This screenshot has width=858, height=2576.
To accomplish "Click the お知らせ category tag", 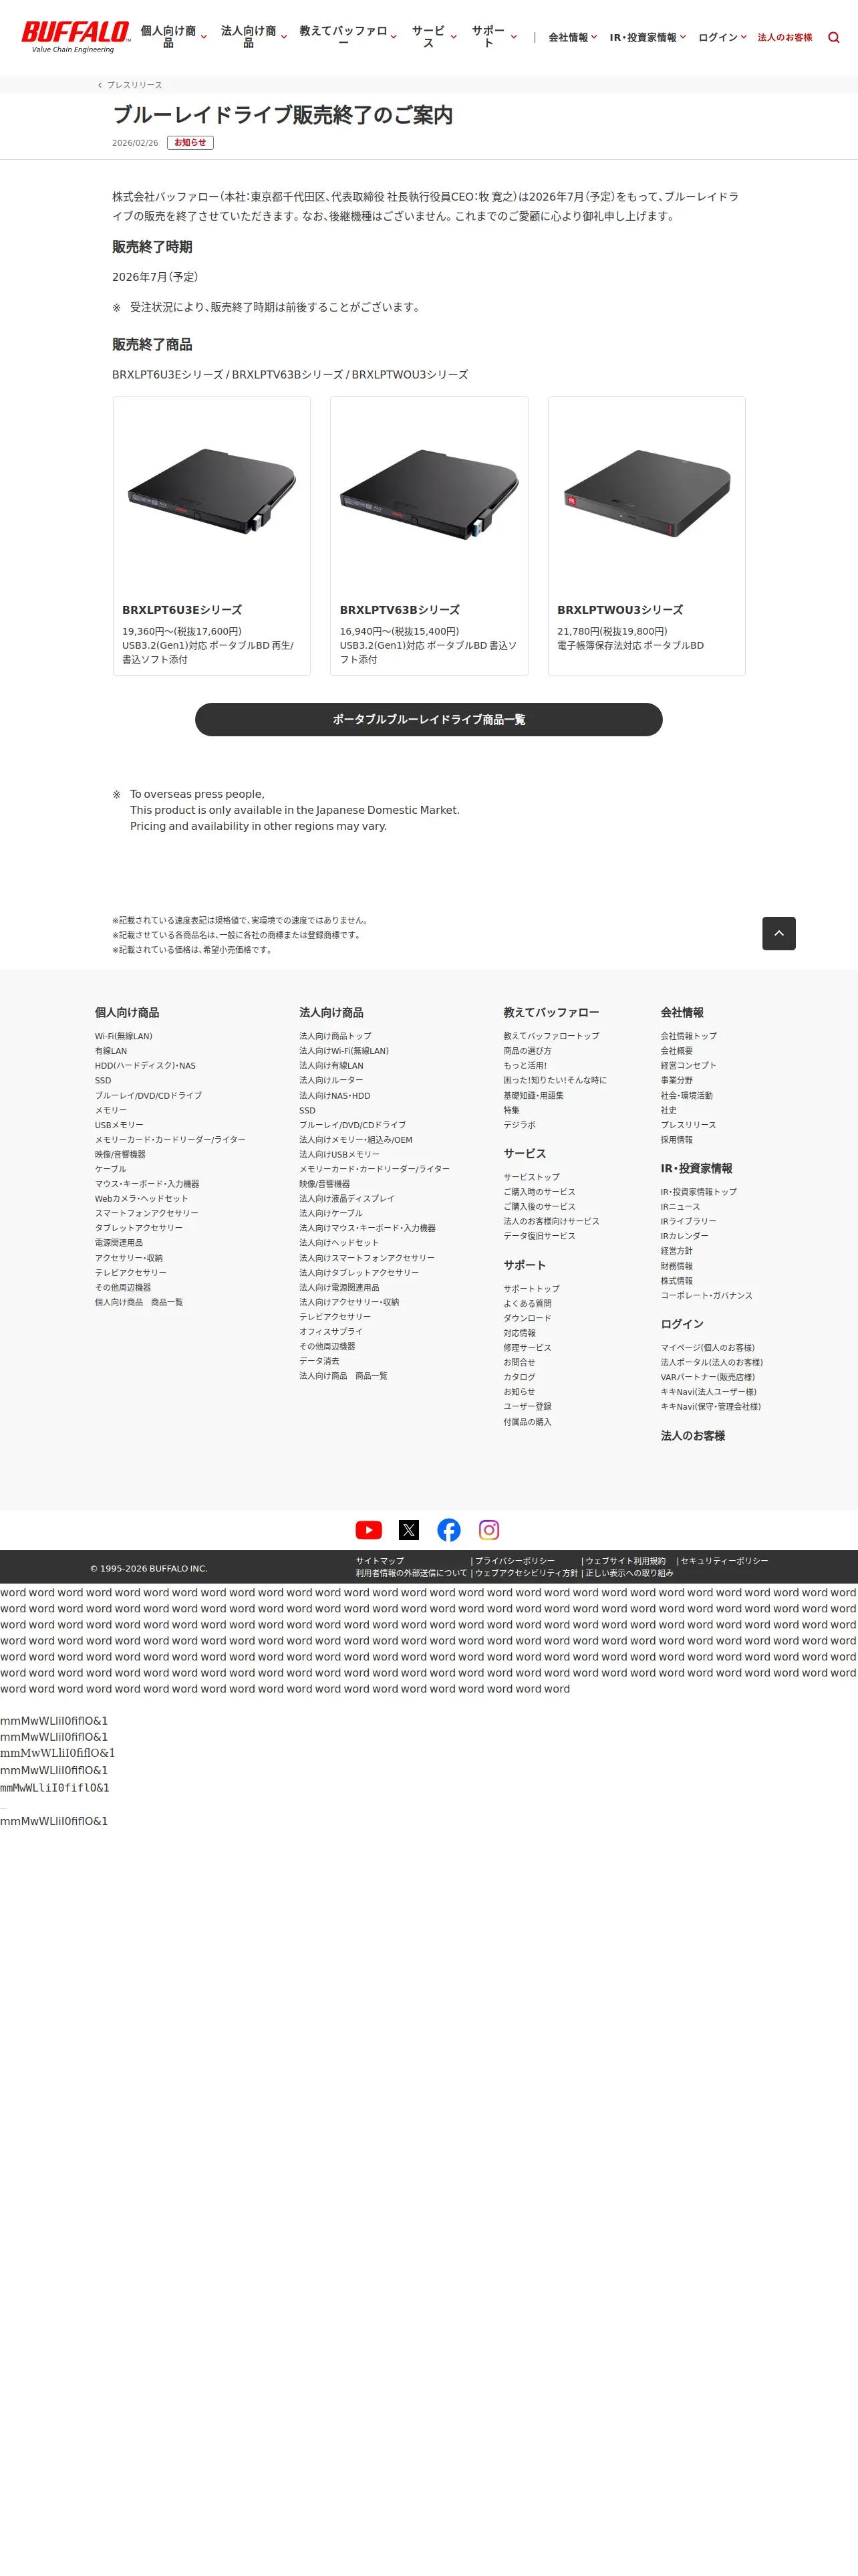I will (190, 143).
